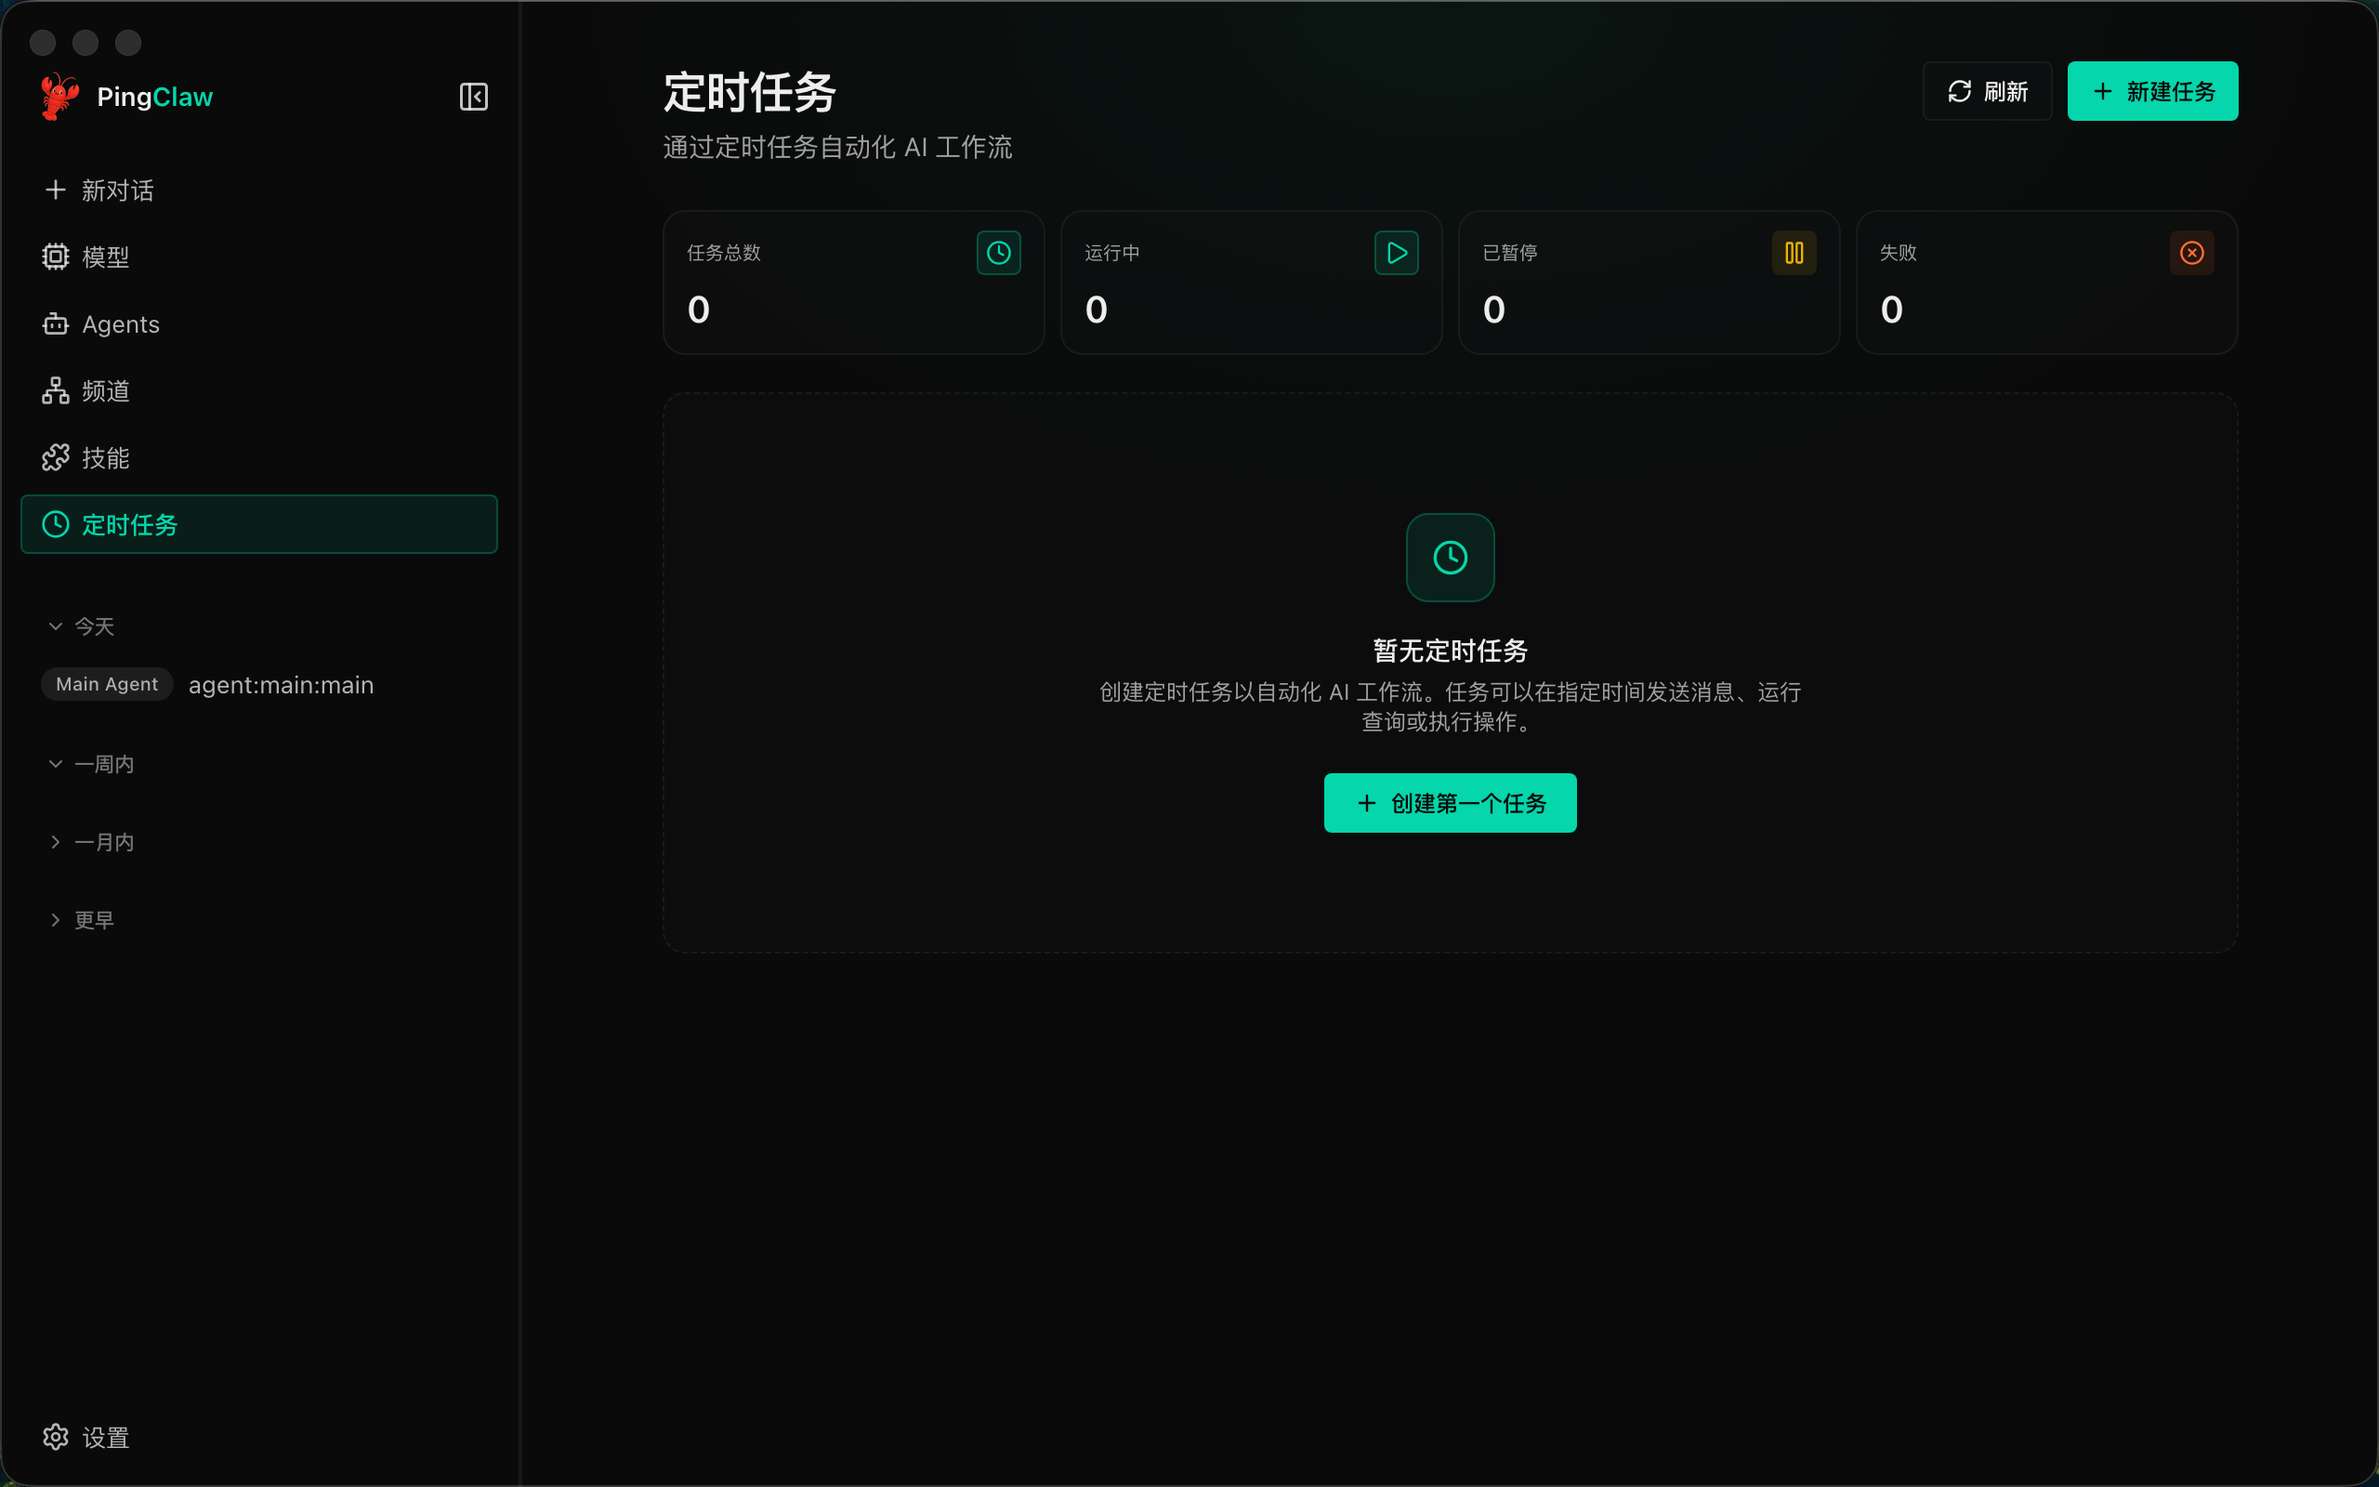
Task: Click the plus icon in 创建第一个任务
Action: [x=1366, y=804]
